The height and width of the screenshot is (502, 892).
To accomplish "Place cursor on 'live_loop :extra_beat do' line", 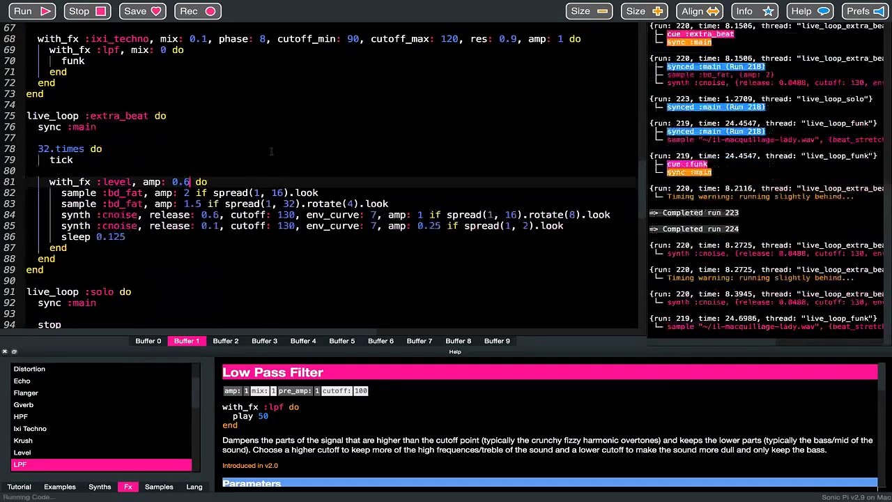I will pos(96,116).
